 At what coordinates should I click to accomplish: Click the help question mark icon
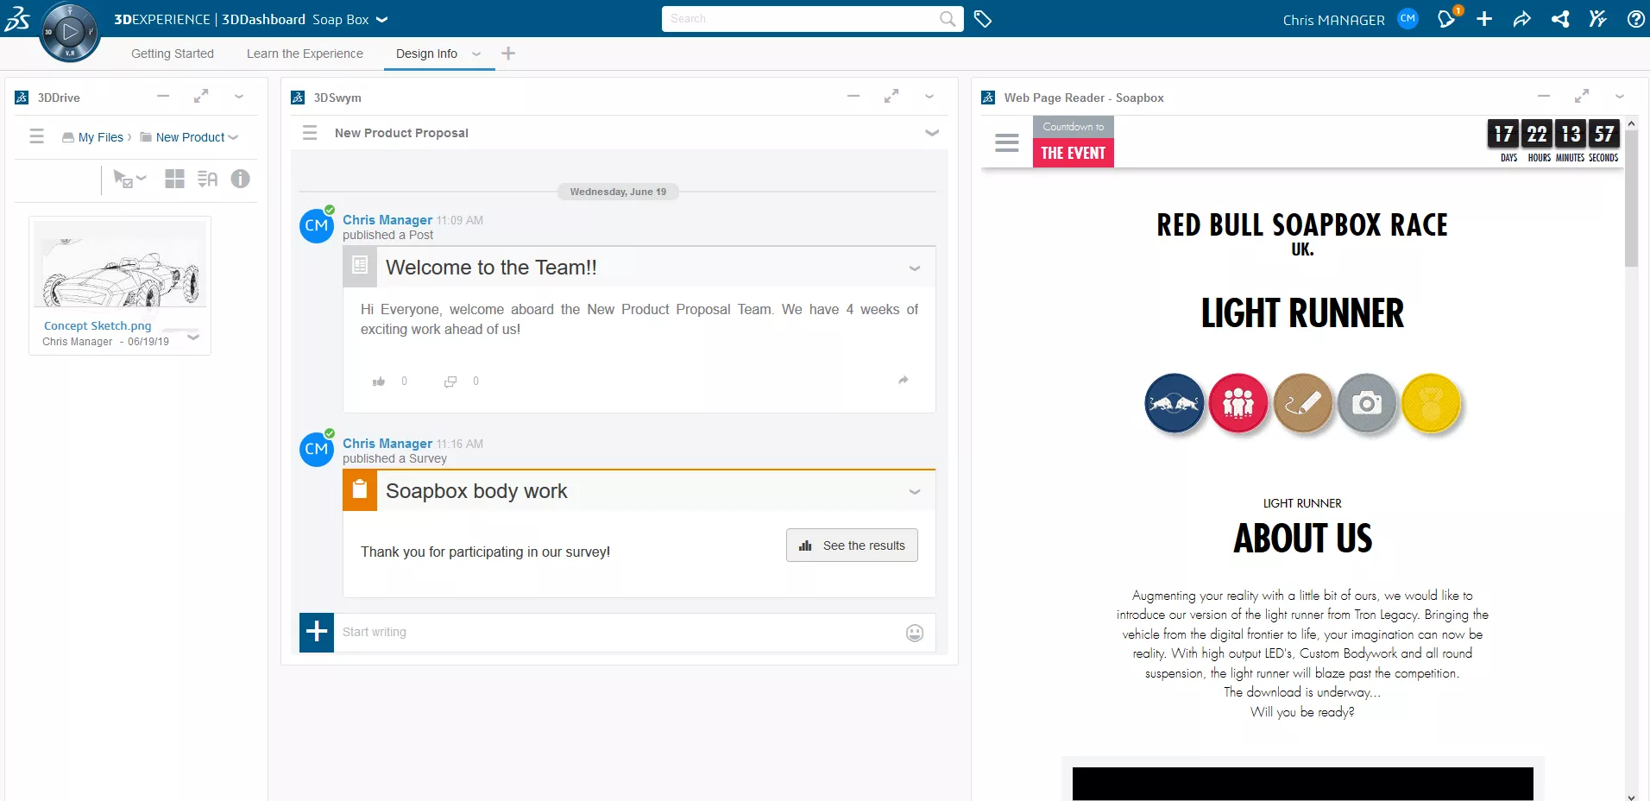pyautogui.click(x=1636, y=18)
